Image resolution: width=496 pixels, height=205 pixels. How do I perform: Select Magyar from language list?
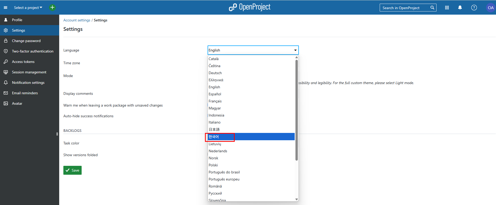pos(251,108)
